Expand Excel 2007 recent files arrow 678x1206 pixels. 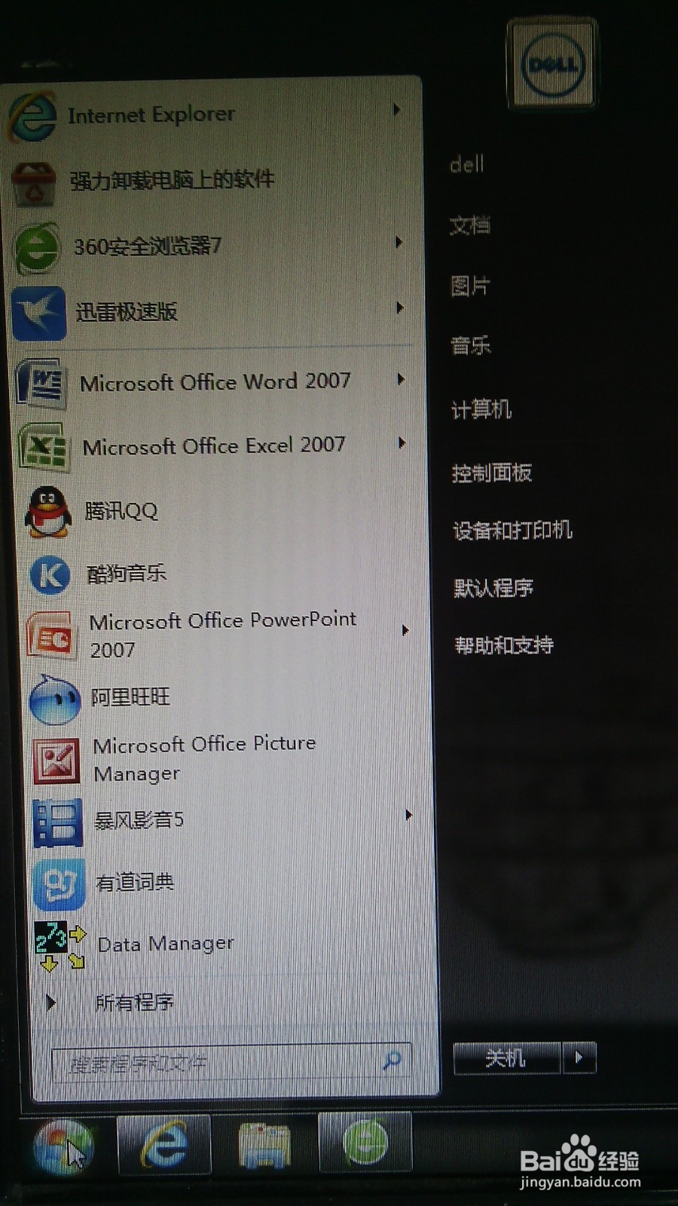402,443
